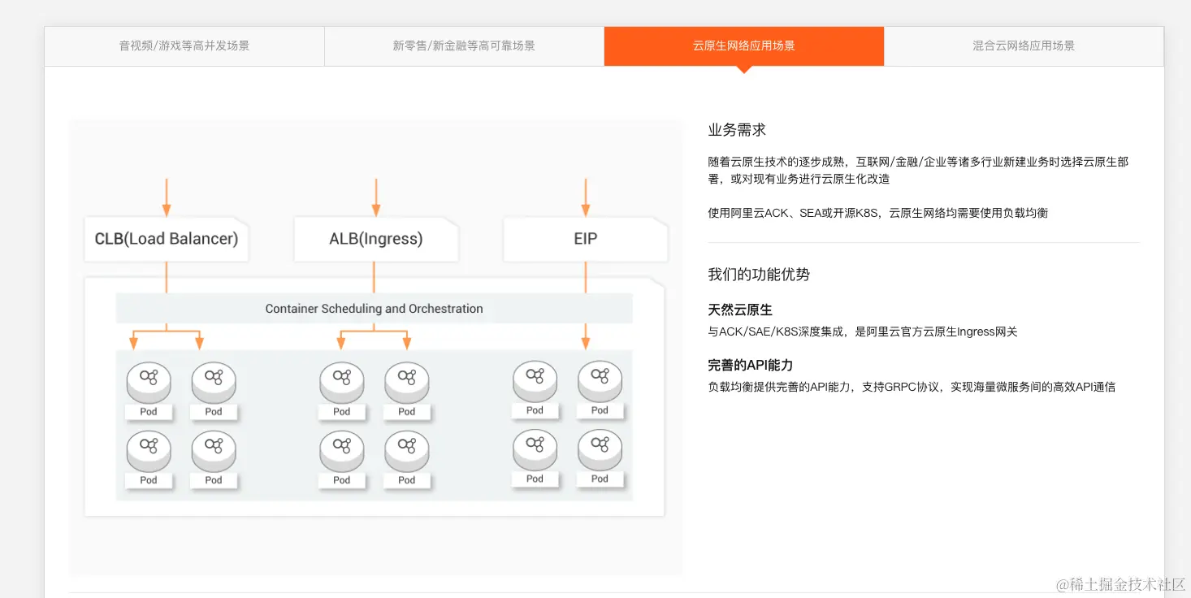Image resolution: width=1191 pixels, height=598 pixels.
Task: Click the 业务需求 heading
Action: click(737, 130)
